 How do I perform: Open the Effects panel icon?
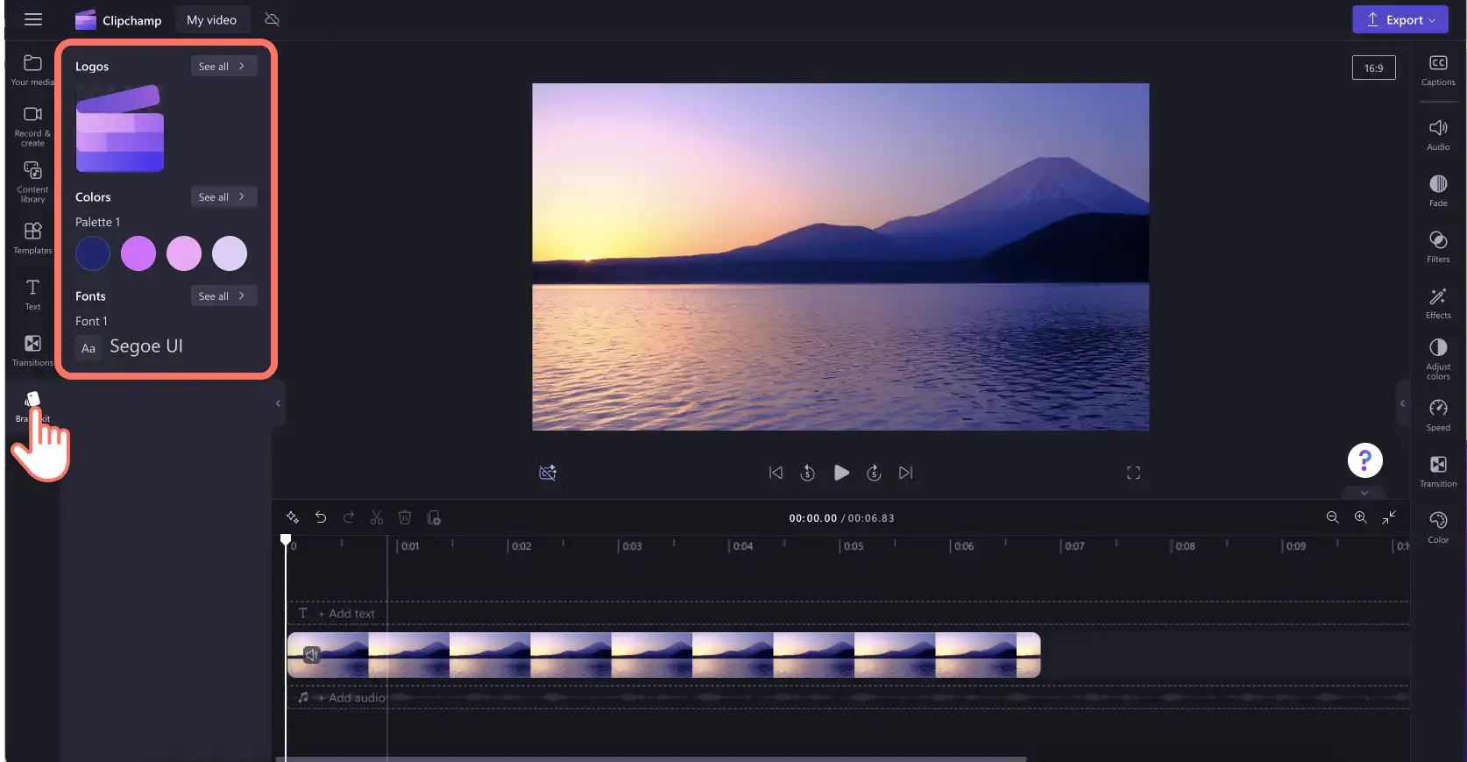tap(1438, 303)
